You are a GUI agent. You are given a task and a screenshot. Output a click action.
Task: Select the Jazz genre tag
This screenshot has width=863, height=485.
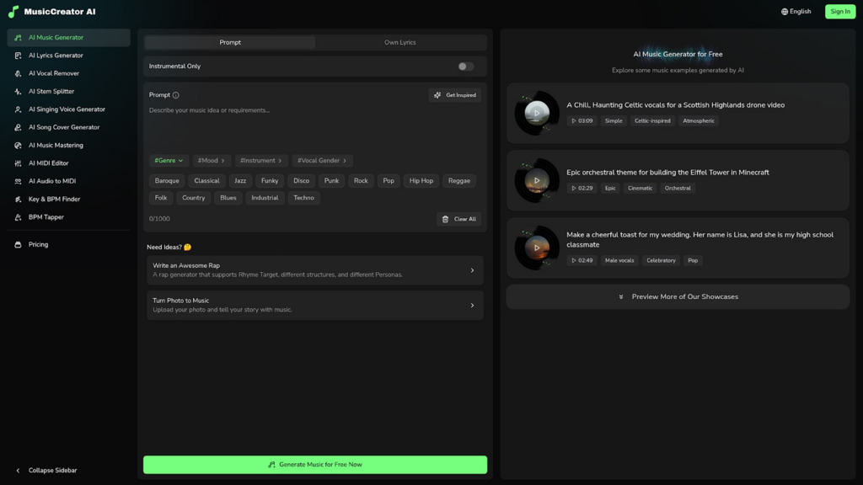pyautogui.click(x=240, y=181)
